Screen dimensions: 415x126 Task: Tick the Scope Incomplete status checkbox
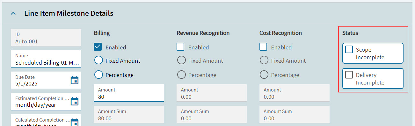pyautogui.click(x=349, y=49)
